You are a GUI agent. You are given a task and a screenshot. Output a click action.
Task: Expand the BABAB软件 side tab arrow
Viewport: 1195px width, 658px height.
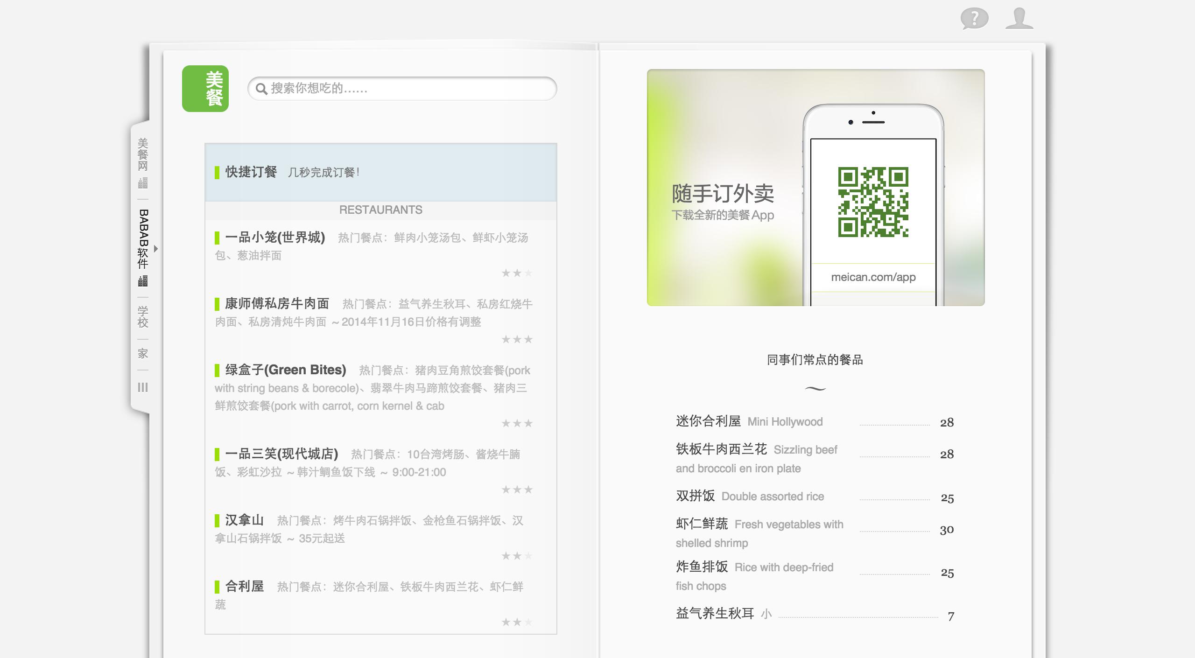point(156,249)
